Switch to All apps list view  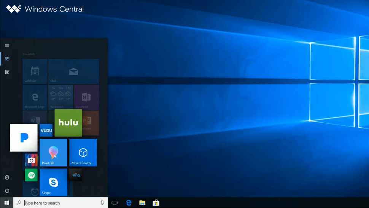pyautogui.click(x=7, y=72)
